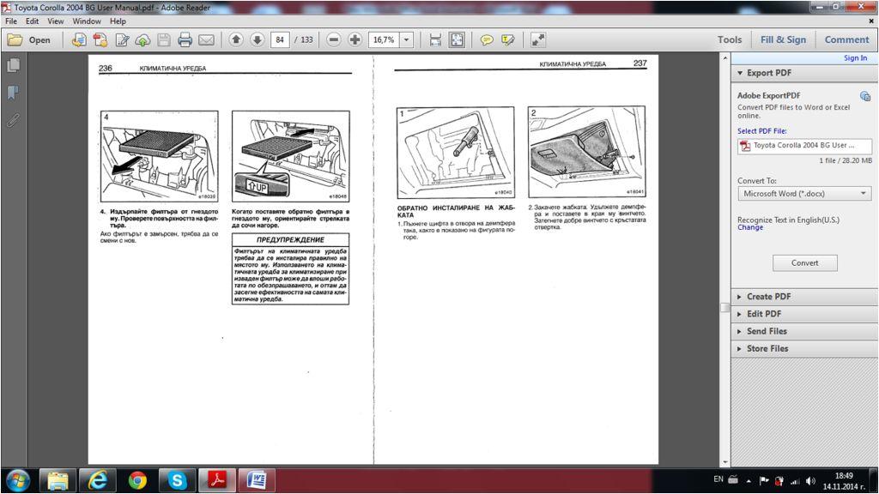Zoom out using the minus button

[334, 39]
